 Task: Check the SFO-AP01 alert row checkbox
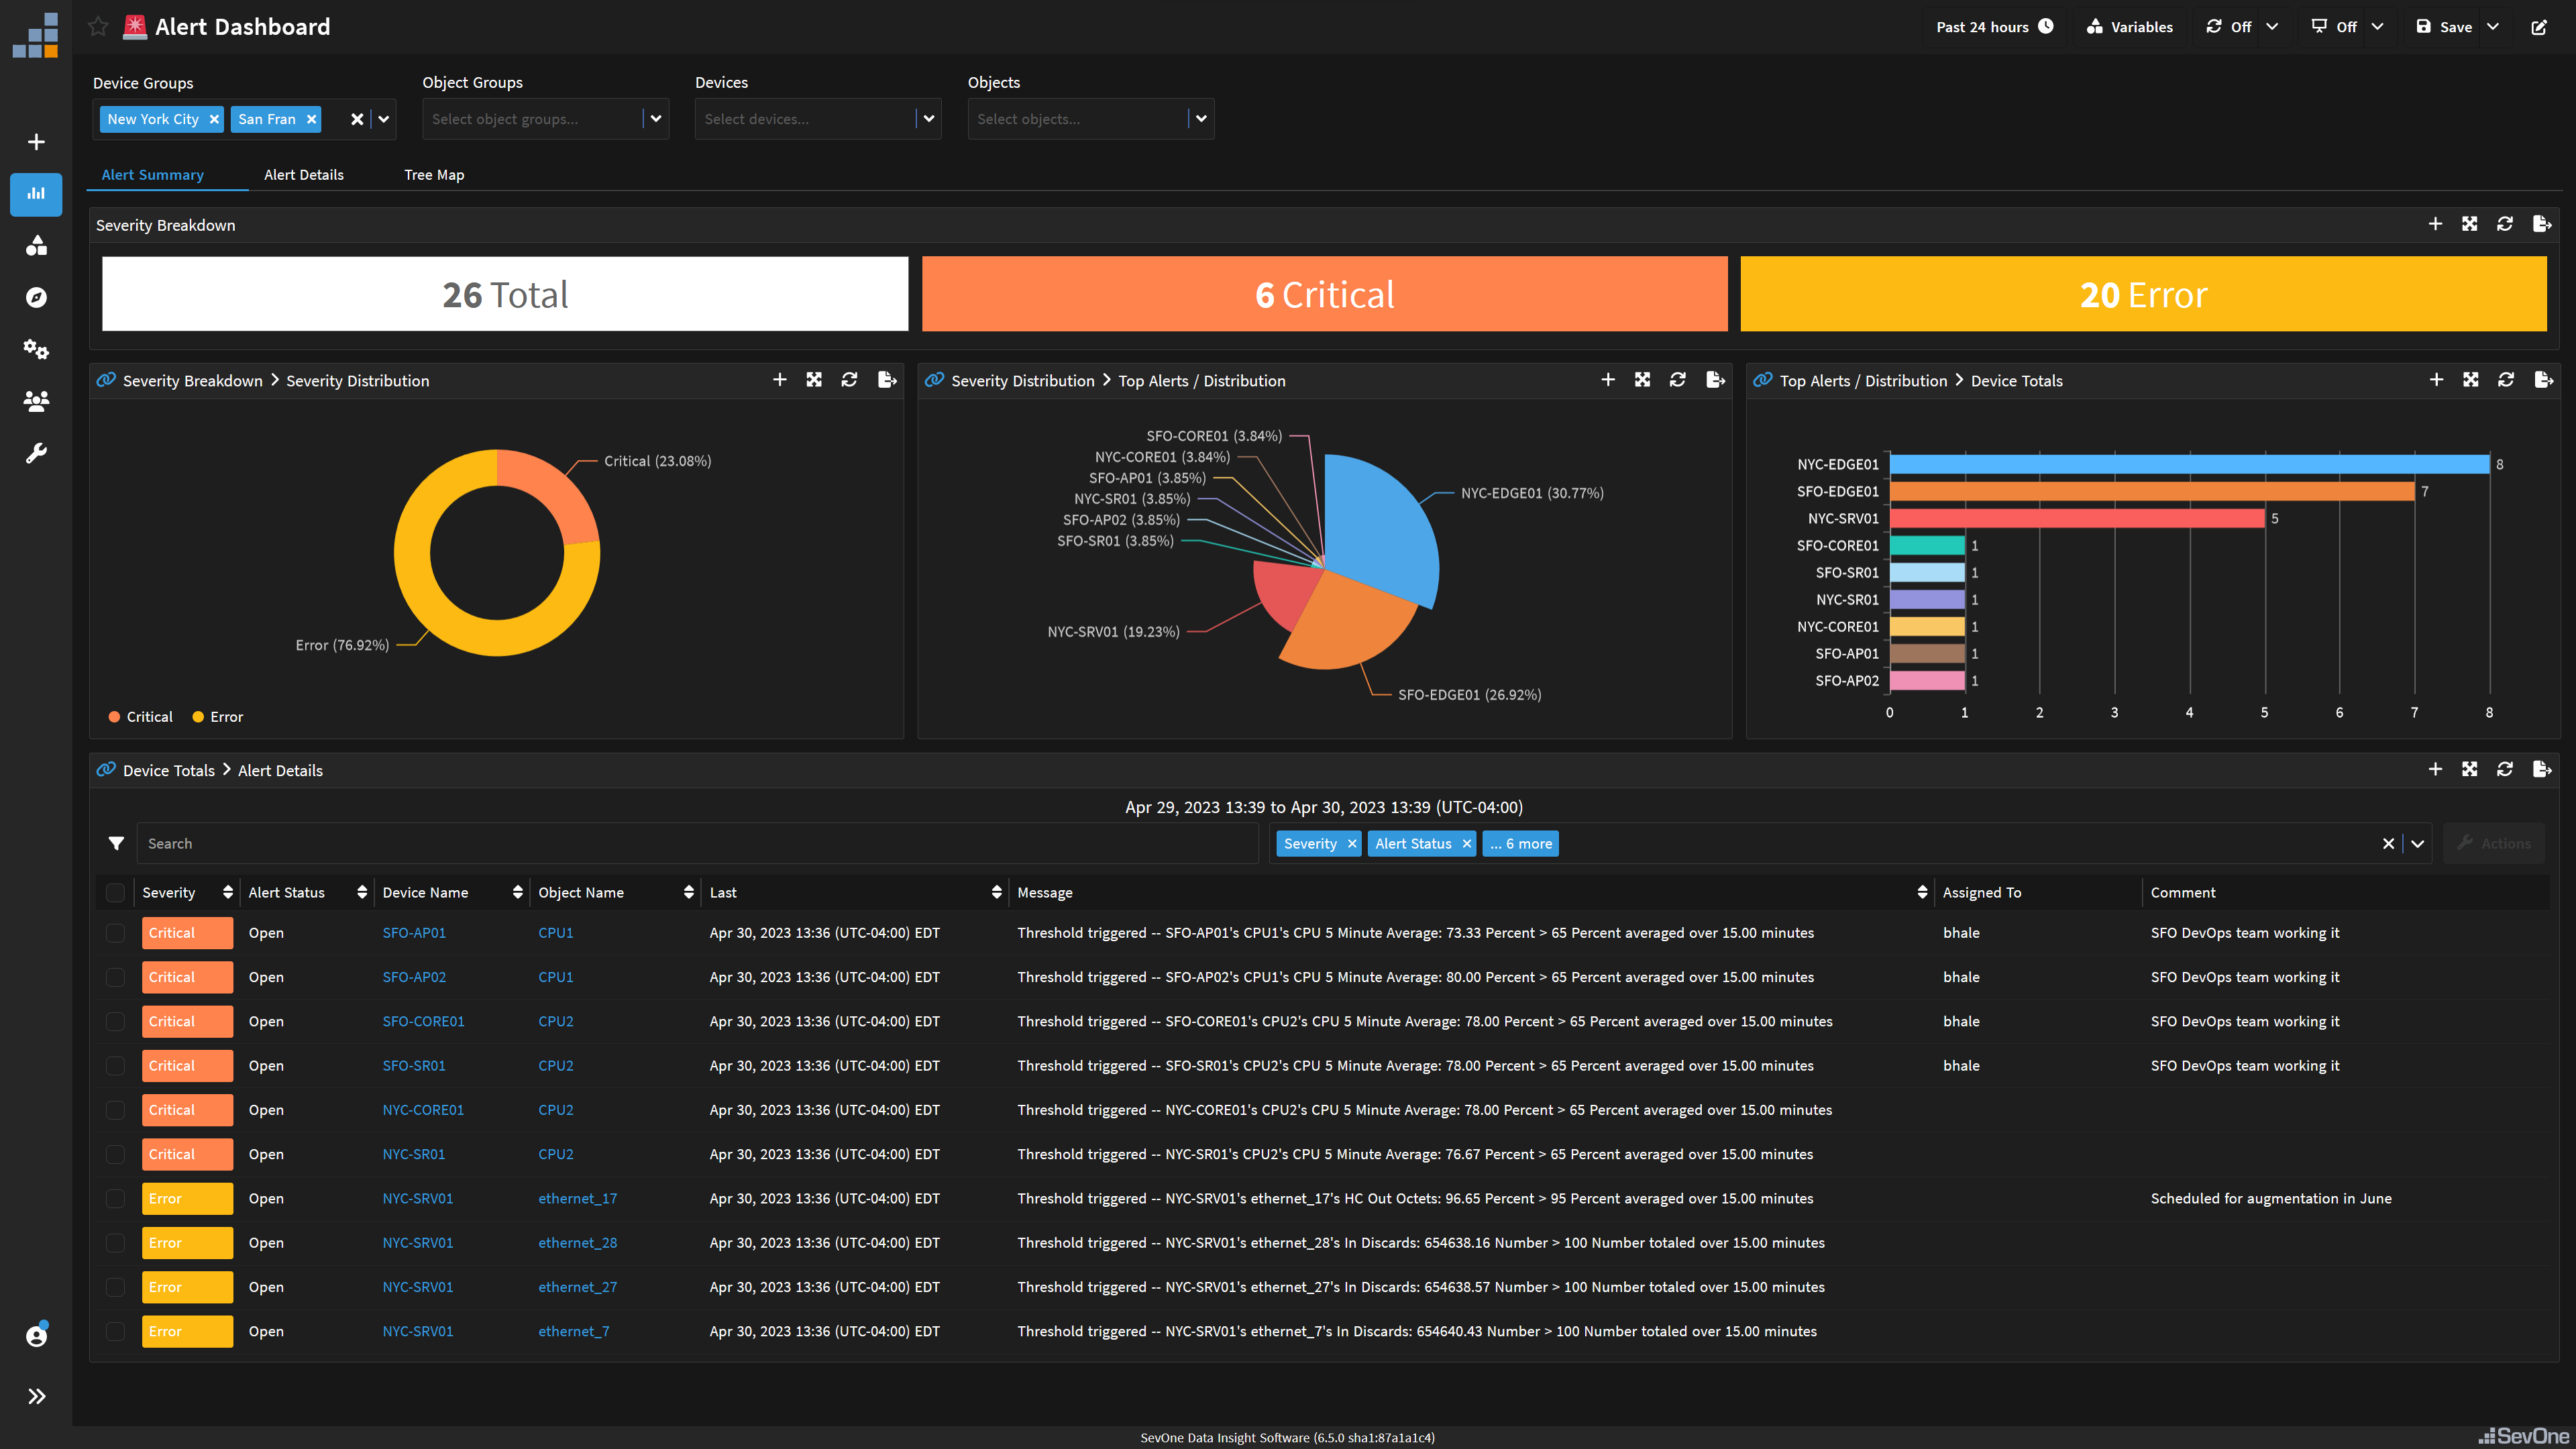[115, 932]
